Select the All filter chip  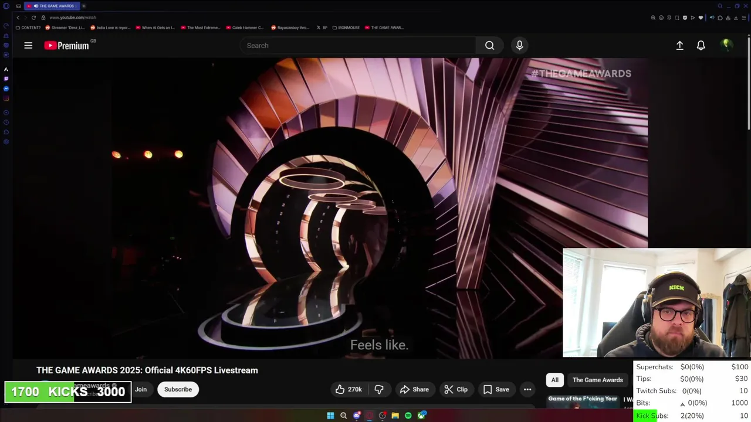point(554,380)
